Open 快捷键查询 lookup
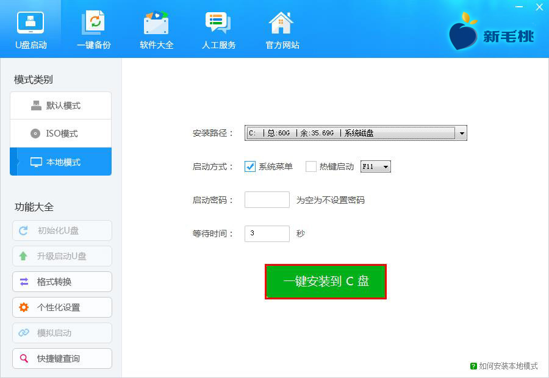The height and width of the screenshot is (378, 549). [62, 358]
